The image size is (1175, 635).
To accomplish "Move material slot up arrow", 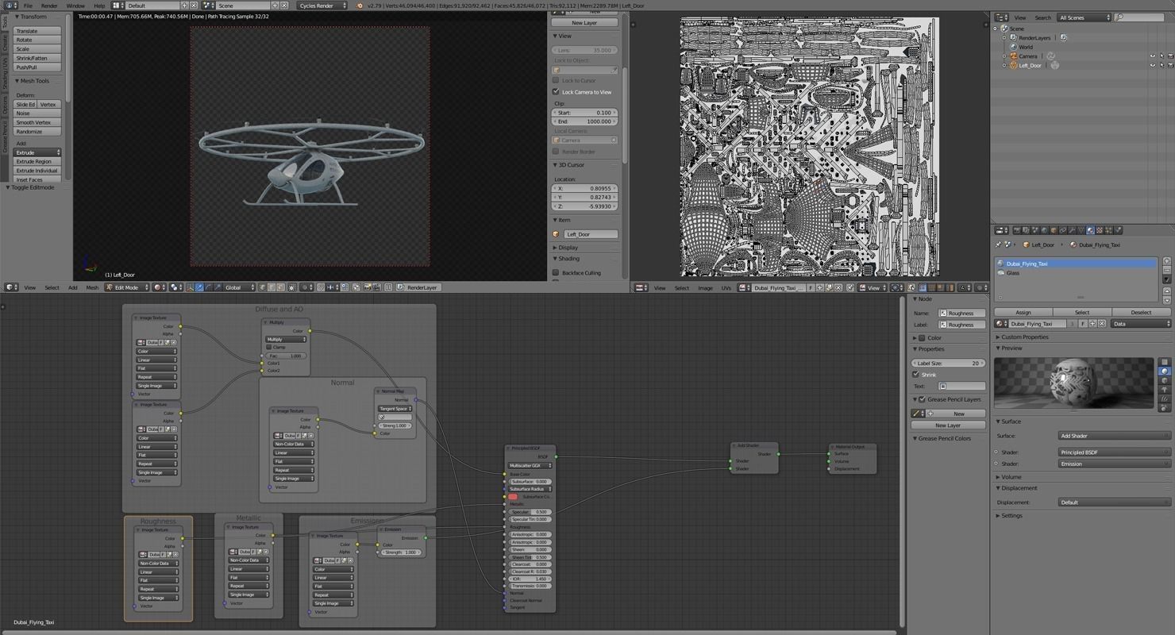I will coord(1167,291).
